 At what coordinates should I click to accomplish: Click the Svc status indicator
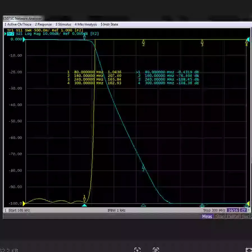tap(246, 216)
